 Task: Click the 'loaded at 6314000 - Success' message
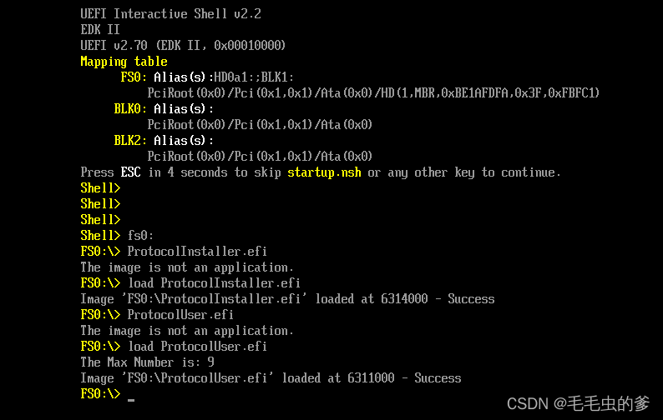pos(405,299)
